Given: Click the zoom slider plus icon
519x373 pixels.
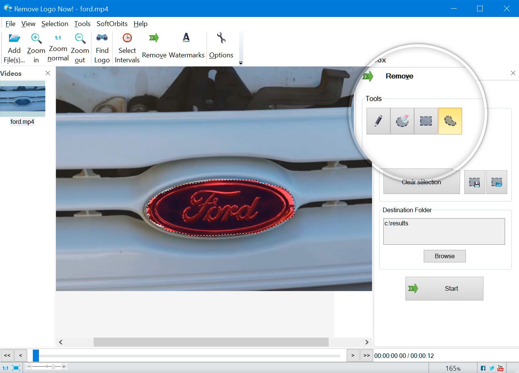Looking at the screenshot, I should click(x=64, y=367).
